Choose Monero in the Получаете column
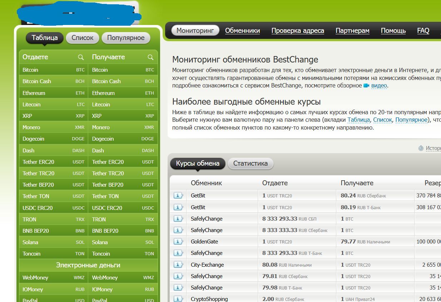The image size is (441, 302). [x=123, y=127]
